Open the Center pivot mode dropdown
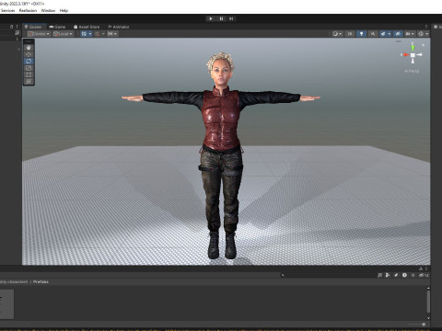Viewport: 442px width, 331px height. [x=39, y=34]
